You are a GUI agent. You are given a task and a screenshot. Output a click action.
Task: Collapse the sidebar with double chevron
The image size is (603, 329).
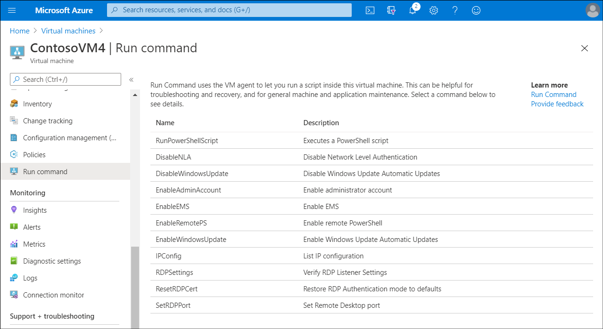coord(132,80)
